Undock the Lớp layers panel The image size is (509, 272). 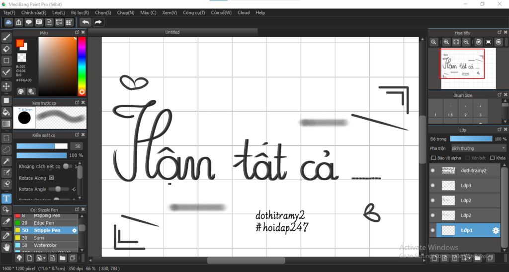coord(499,130)
